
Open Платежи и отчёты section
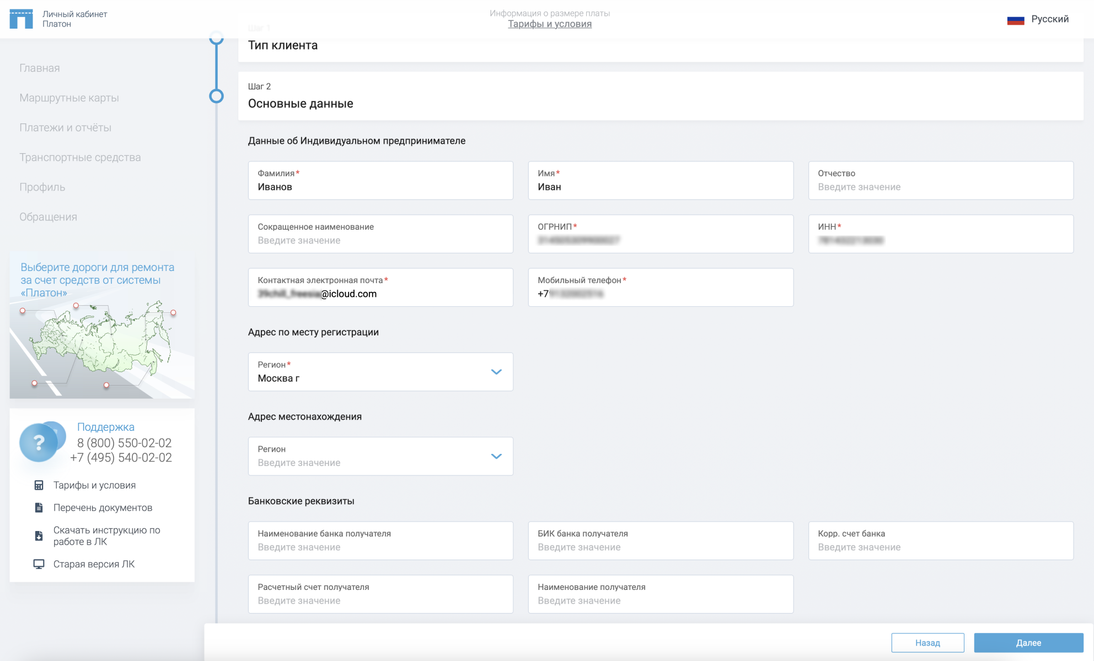pyautogui.click(x=65, y=128)
